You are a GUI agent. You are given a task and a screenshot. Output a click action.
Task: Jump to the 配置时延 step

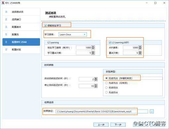click(x=21, y=49)
